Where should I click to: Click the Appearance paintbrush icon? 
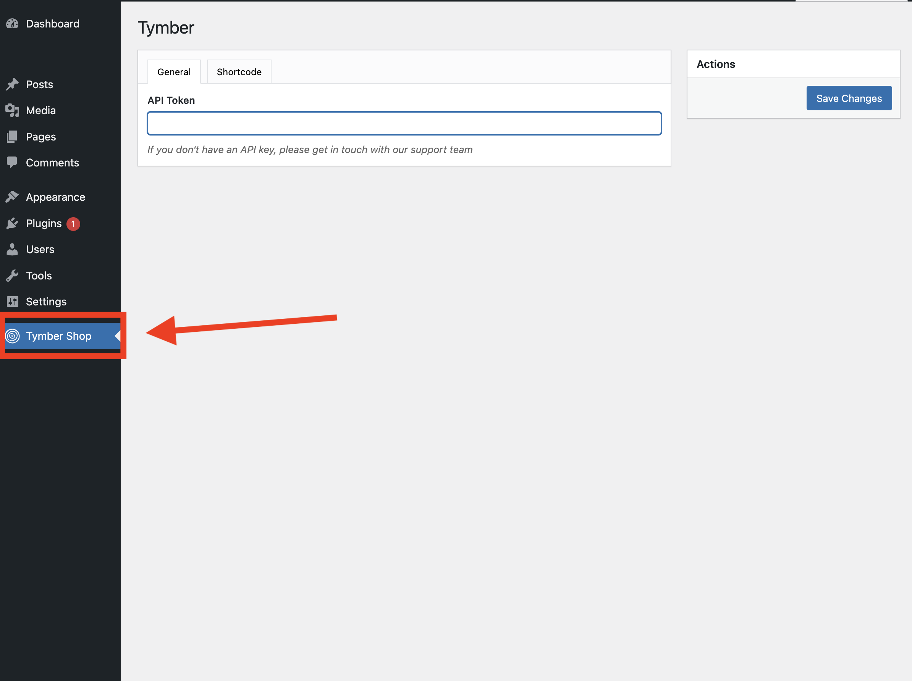(x=12, y=197)
